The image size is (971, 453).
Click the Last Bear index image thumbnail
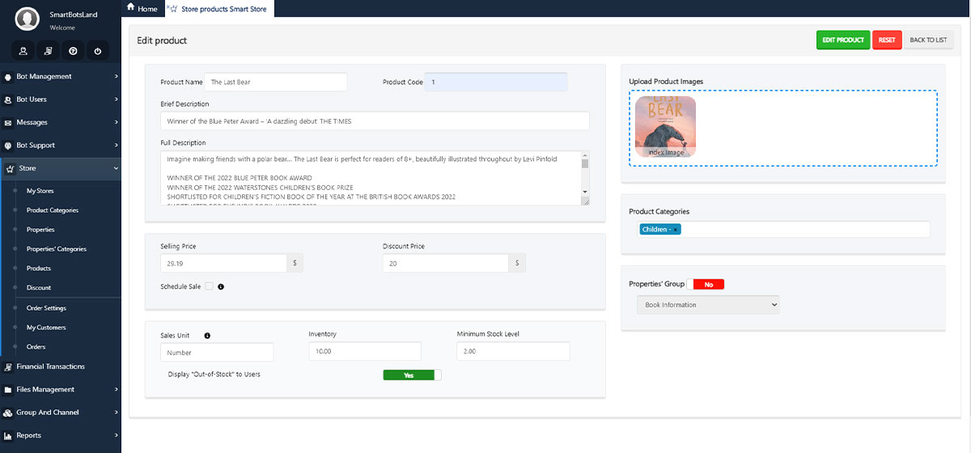[x=665, y=126]
